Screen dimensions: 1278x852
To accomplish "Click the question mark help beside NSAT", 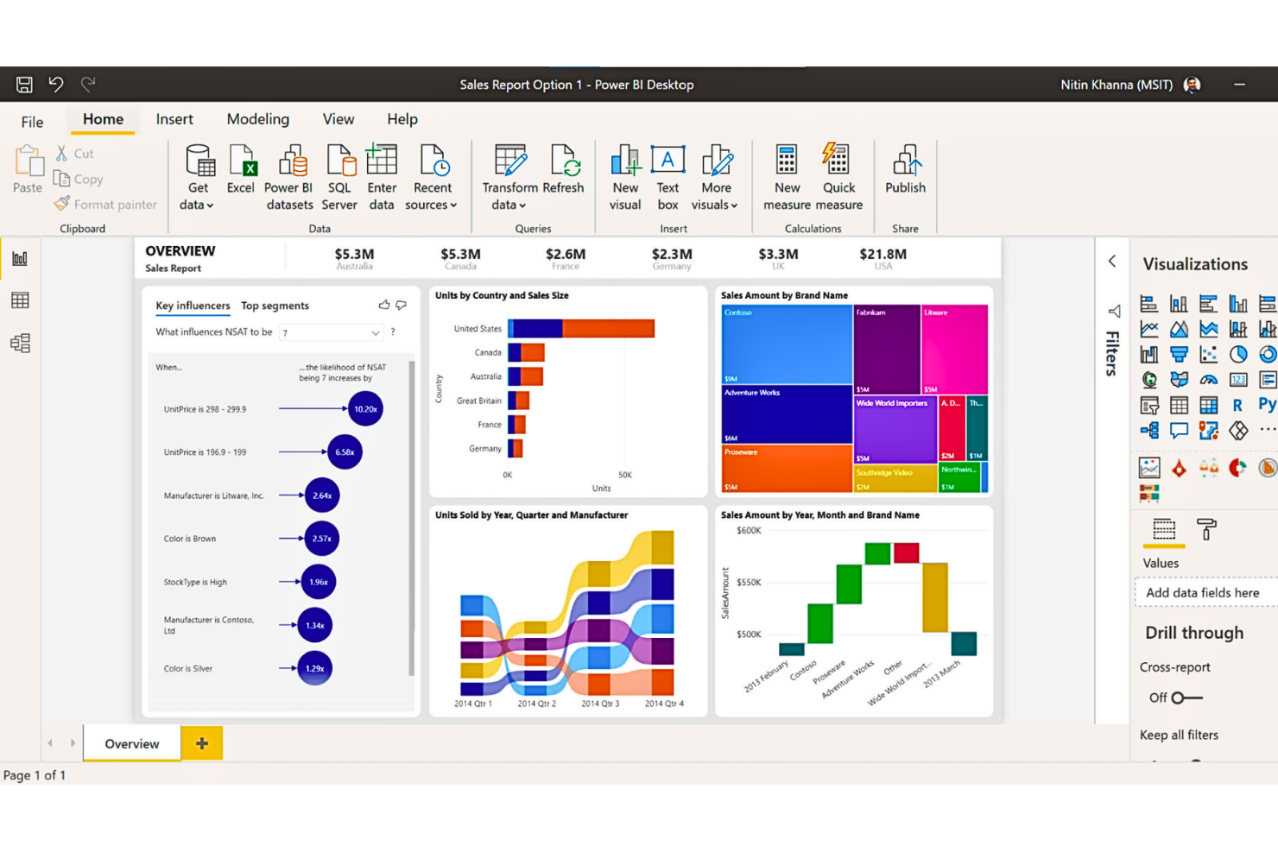I will click(393, 332).
